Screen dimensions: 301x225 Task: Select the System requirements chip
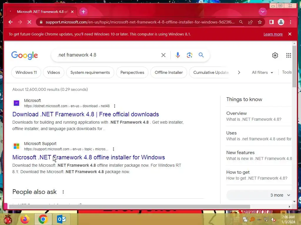coord(90,73)
